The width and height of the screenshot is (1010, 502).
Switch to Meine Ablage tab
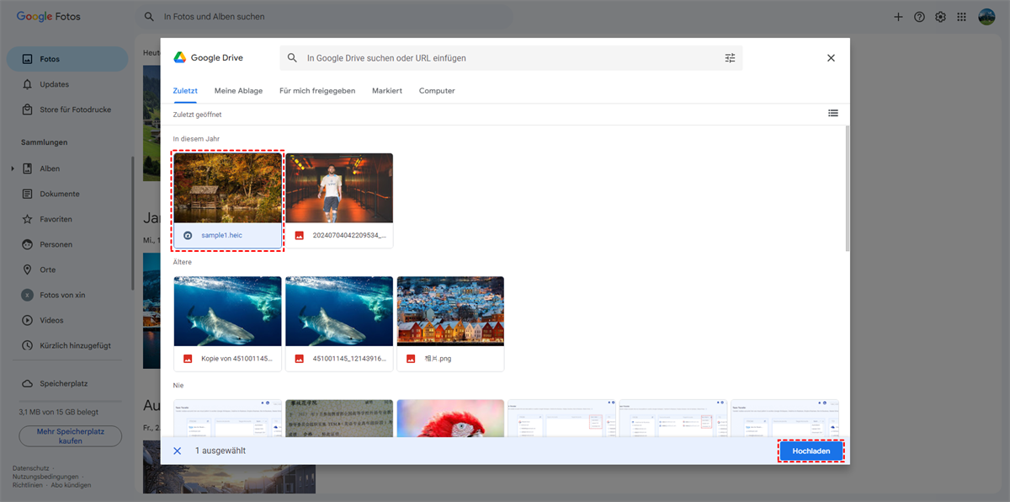(238, 90)
